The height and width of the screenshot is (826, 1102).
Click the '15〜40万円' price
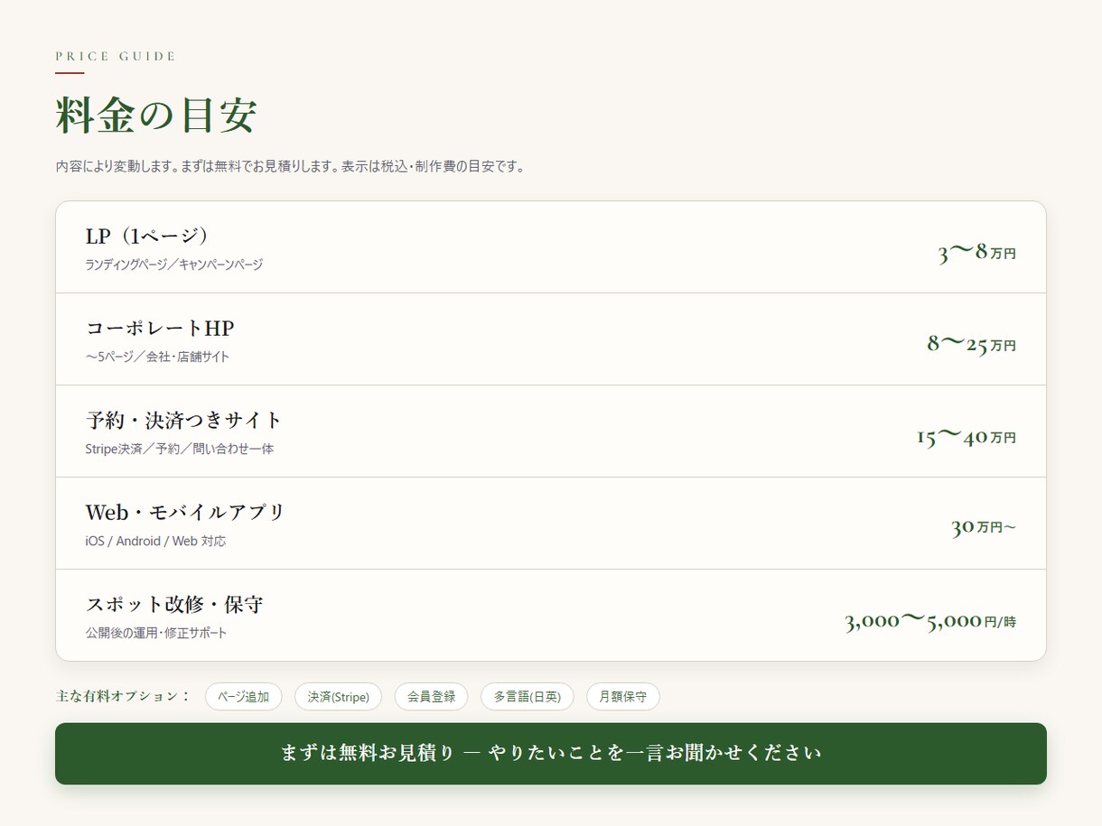[967, 437]
